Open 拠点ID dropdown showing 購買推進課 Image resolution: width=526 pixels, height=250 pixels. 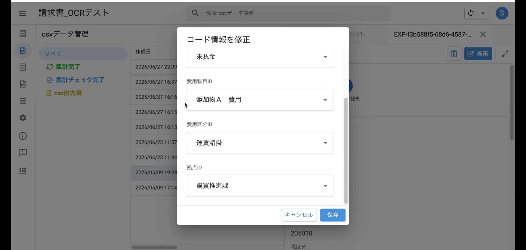[x=260, y=186]
